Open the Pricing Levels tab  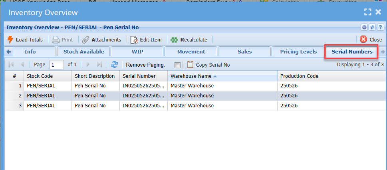pyautogui.click(x=298, y=51)
